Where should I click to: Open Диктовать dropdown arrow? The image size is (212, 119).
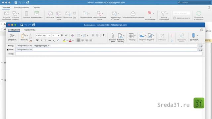[x=197, y=36]
